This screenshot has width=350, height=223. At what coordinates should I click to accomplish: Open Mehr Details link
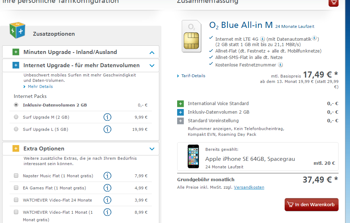tap(40, 86)
